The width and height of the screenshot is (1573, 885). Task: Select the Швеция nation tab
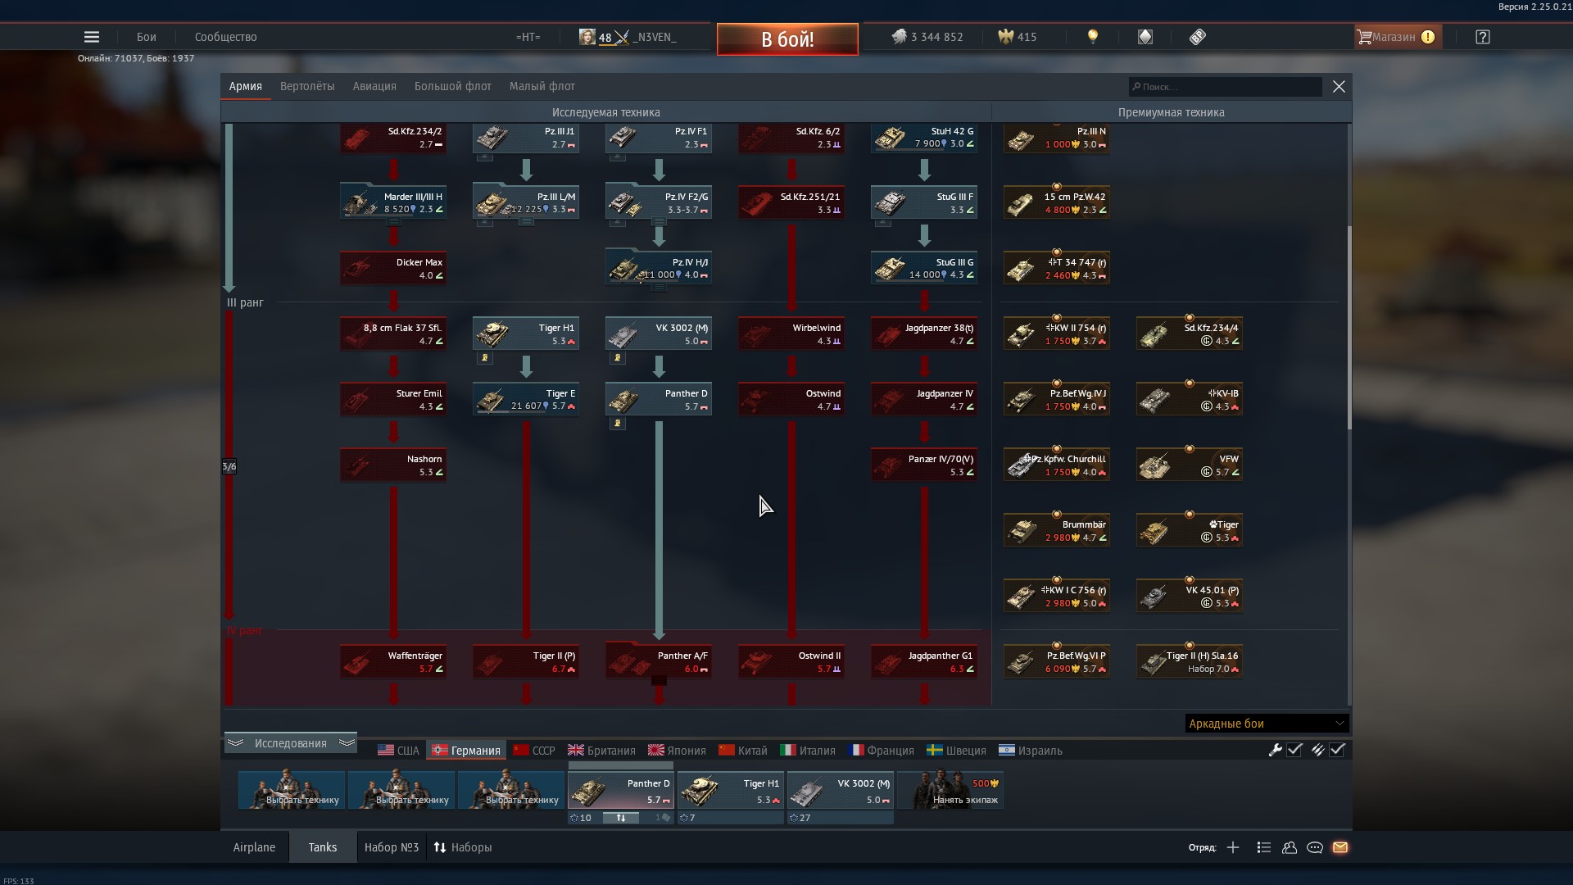click(956, 750)
